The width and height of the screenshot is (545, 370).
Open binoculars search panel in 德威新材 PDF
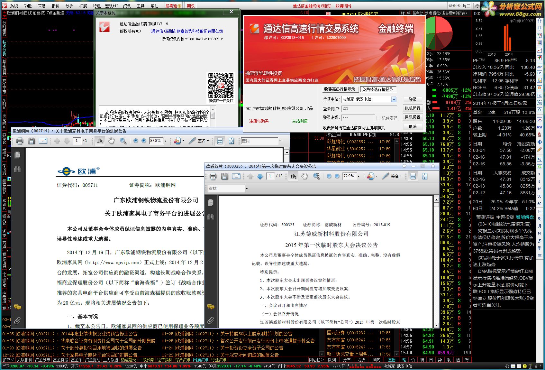pos(211,217)
